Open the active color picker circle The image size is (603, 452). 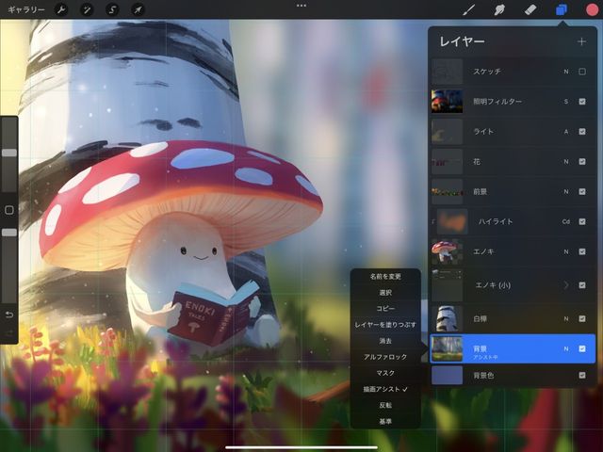(593, 9)
